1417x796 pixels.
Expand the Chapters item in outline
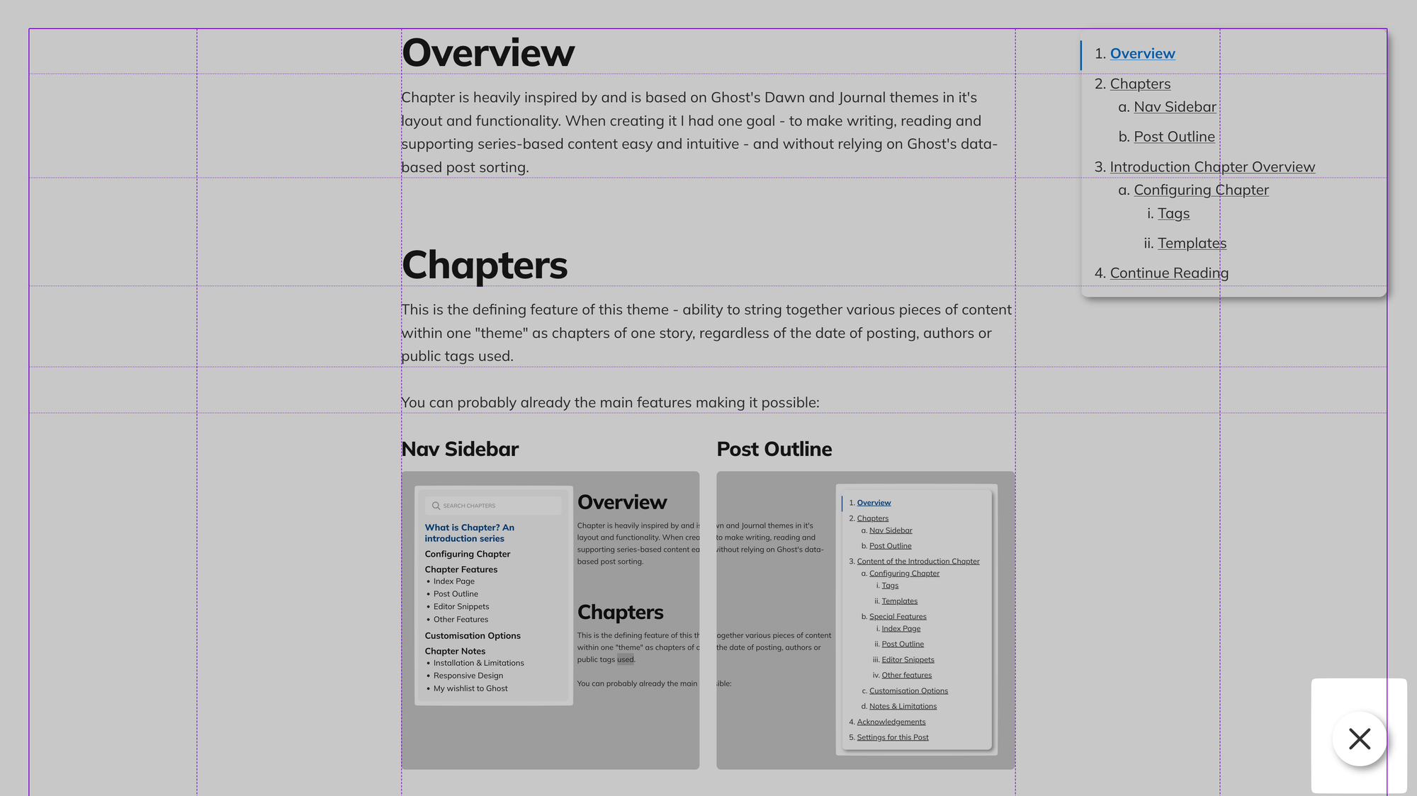(x=1140, y=83)
